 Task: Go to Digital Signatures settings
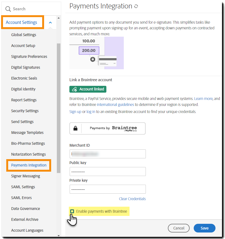(x=26, y=67)
